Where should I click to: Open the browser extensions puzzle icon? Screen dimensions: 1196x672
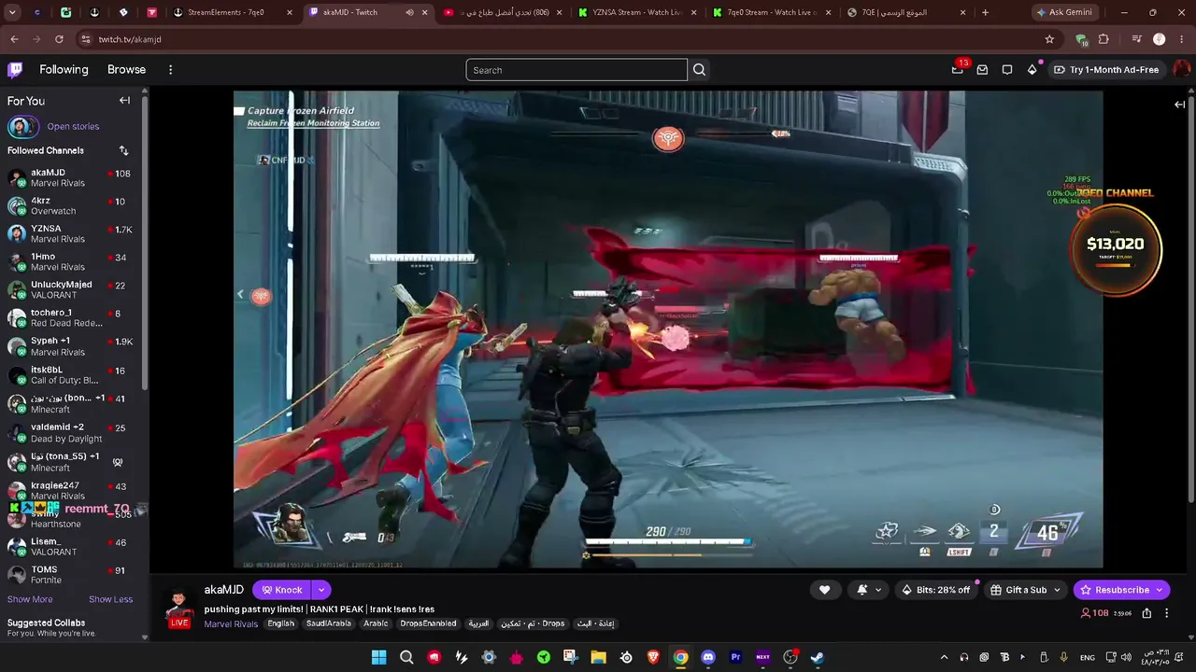point(1103,39)
